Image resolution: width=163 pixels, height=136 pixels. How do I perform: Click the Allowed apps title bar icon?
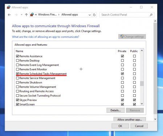point(9,7)
